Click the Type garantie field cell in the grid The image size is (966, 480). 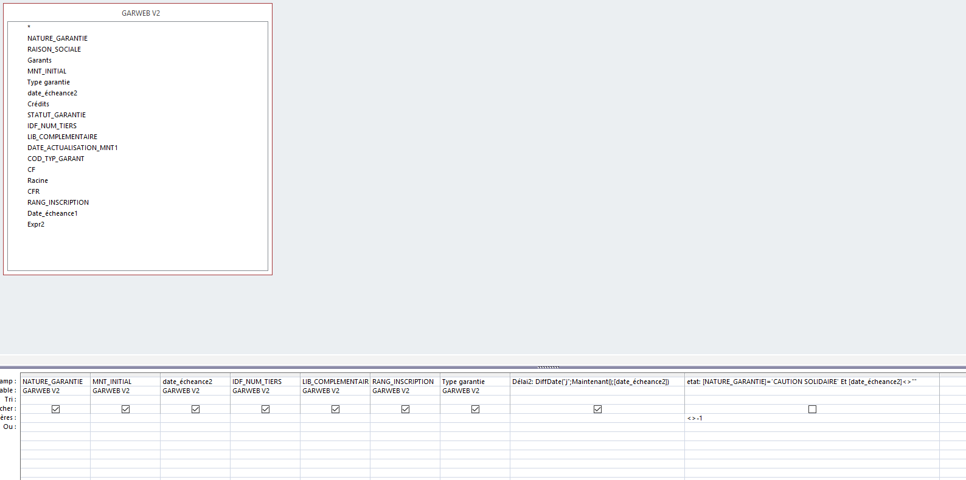pyautogui.click(x=475, y=382)
